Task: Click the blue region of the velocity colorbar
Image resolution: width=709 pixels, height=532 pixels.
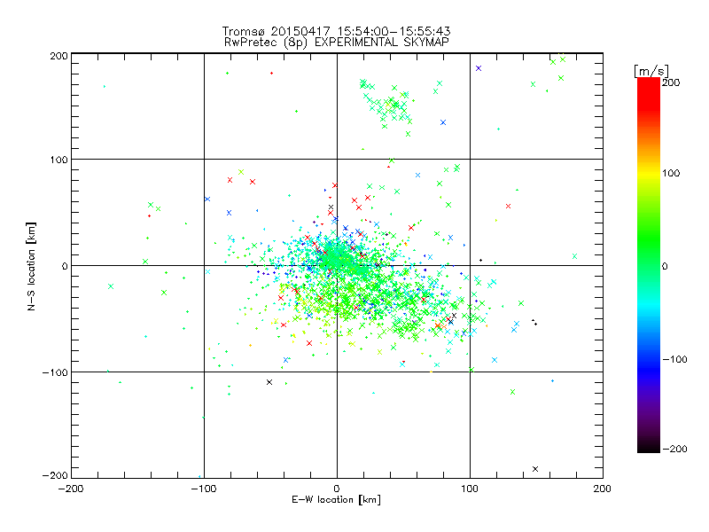Action: 649,364
